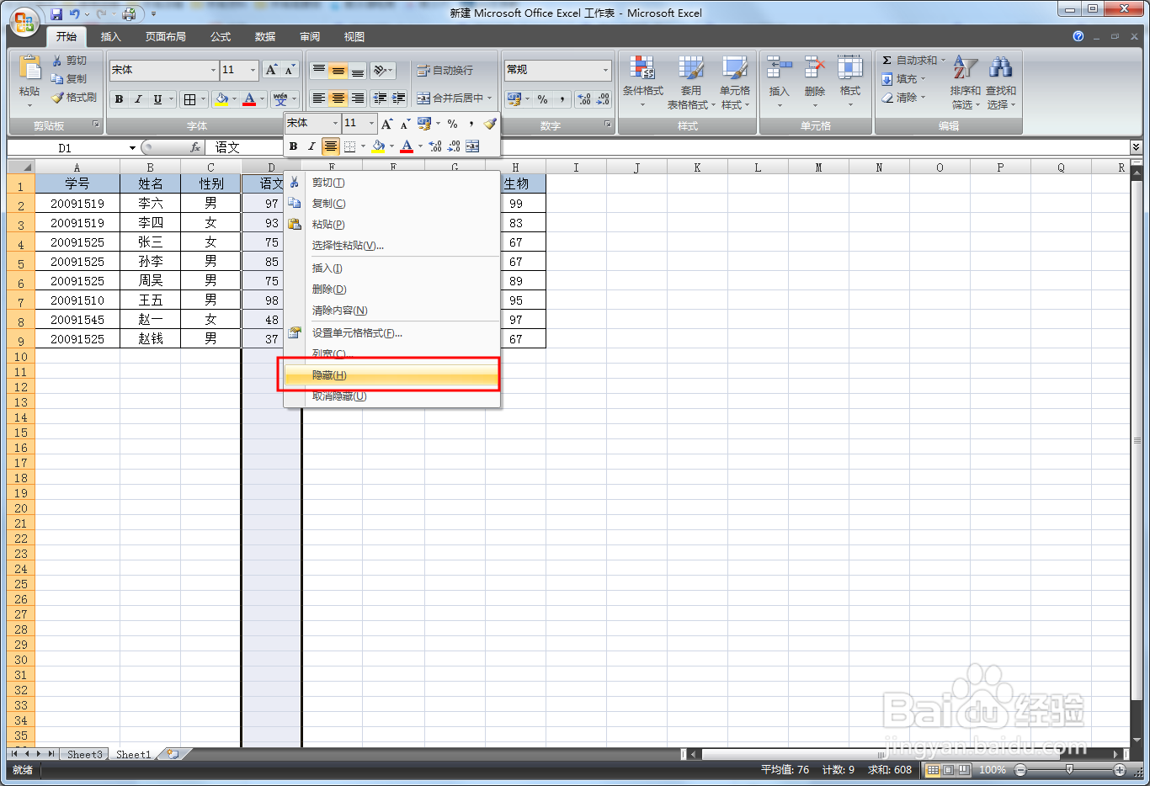Click ribbon fill color yellow swatch
Screen dimensions: 1150x786
[x=221, y=99]
